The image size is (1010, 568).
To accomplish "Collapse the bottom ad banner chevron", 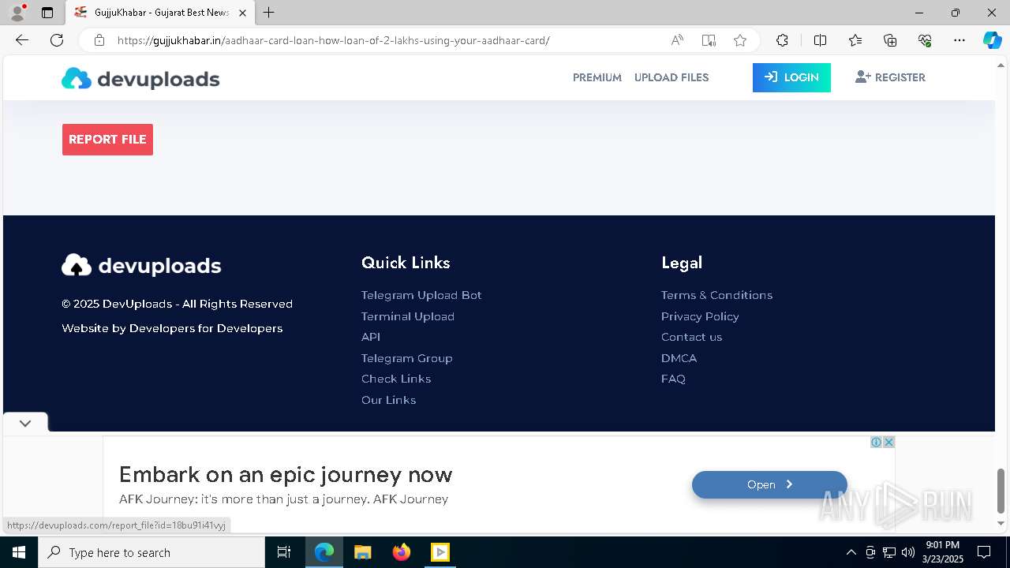I will [x=25, y=423].
